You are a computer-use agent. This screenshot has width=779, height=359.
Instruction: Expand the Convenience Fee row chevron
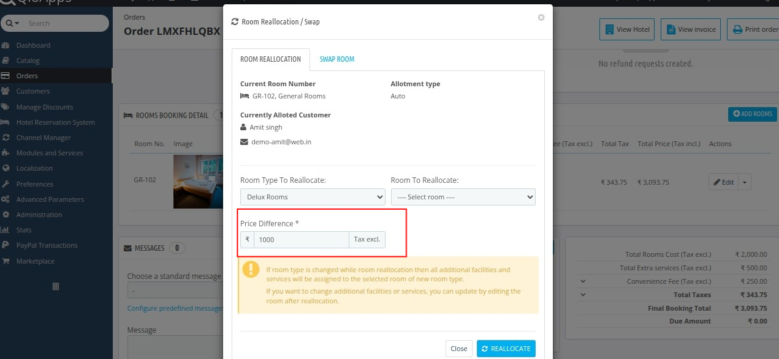pyautogui.click(x=583, y=281)
